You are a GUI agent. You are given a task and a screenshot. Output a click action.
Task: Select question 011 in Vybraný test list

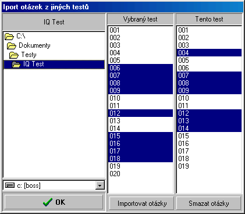pos(140,106)
